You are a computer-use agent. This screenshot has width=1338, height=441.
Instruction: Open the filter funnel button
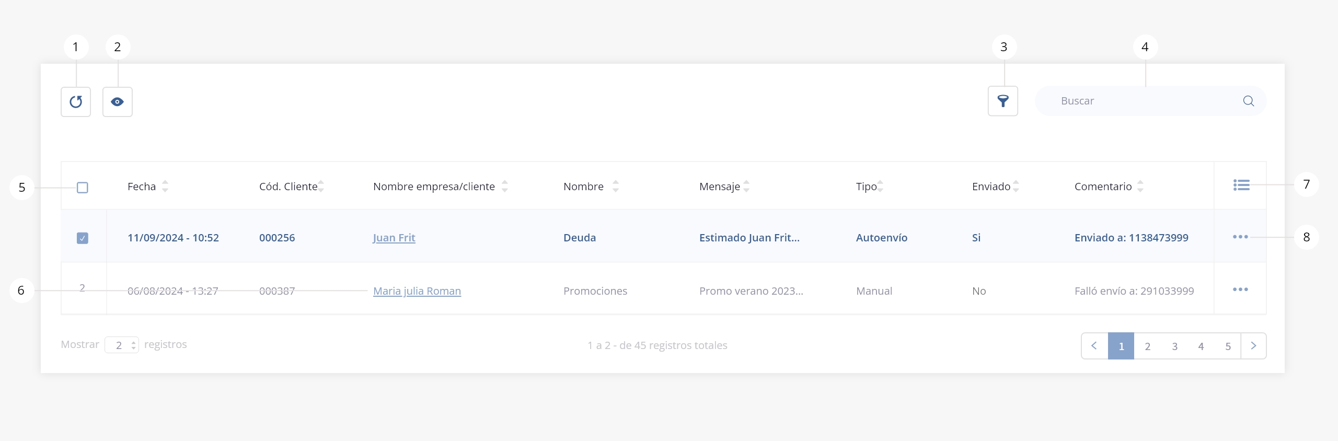click(1002, 101)
